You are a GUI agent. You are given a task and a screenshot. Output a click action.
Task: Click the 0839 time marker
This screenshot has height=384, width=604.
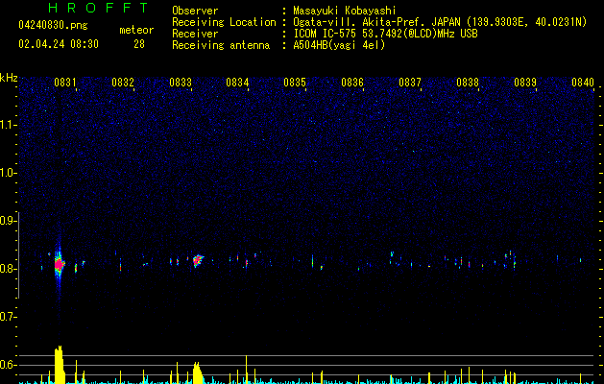tap(525, 83)
